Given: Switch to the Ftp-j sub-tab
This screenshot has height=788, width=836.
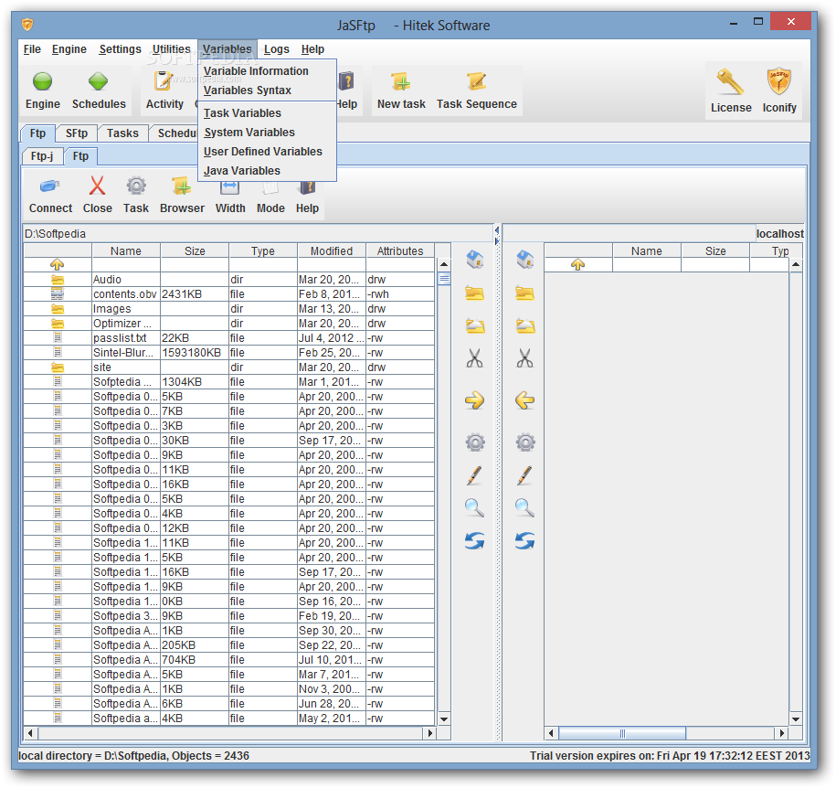Looking at the screenshot, I should click(42, 156).
